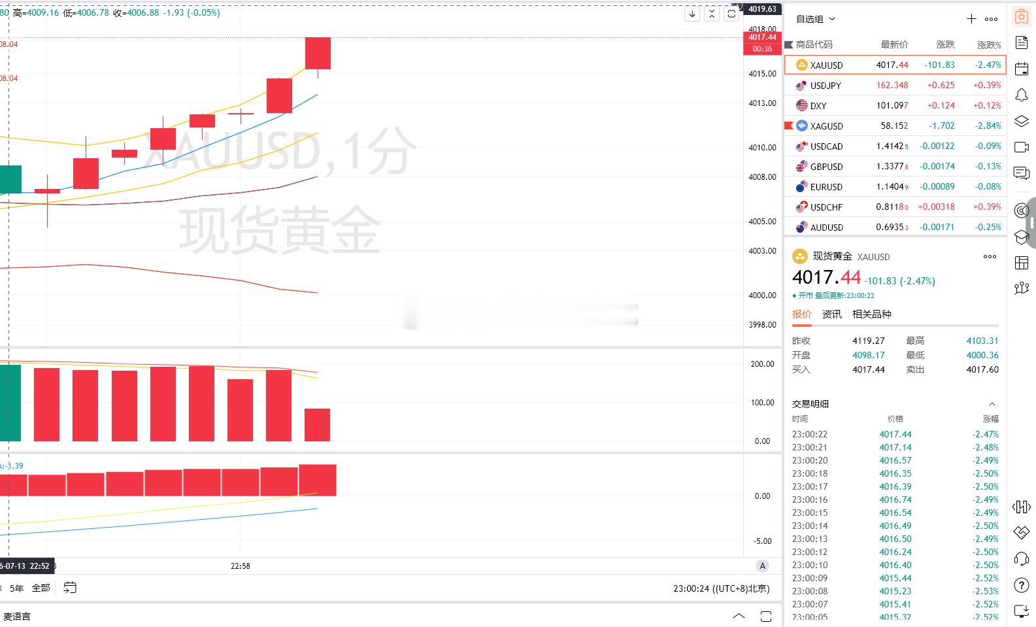Screen dimensions: 1036x627
Task: Click the 22:58 time axis label
Action: (241, 566)
